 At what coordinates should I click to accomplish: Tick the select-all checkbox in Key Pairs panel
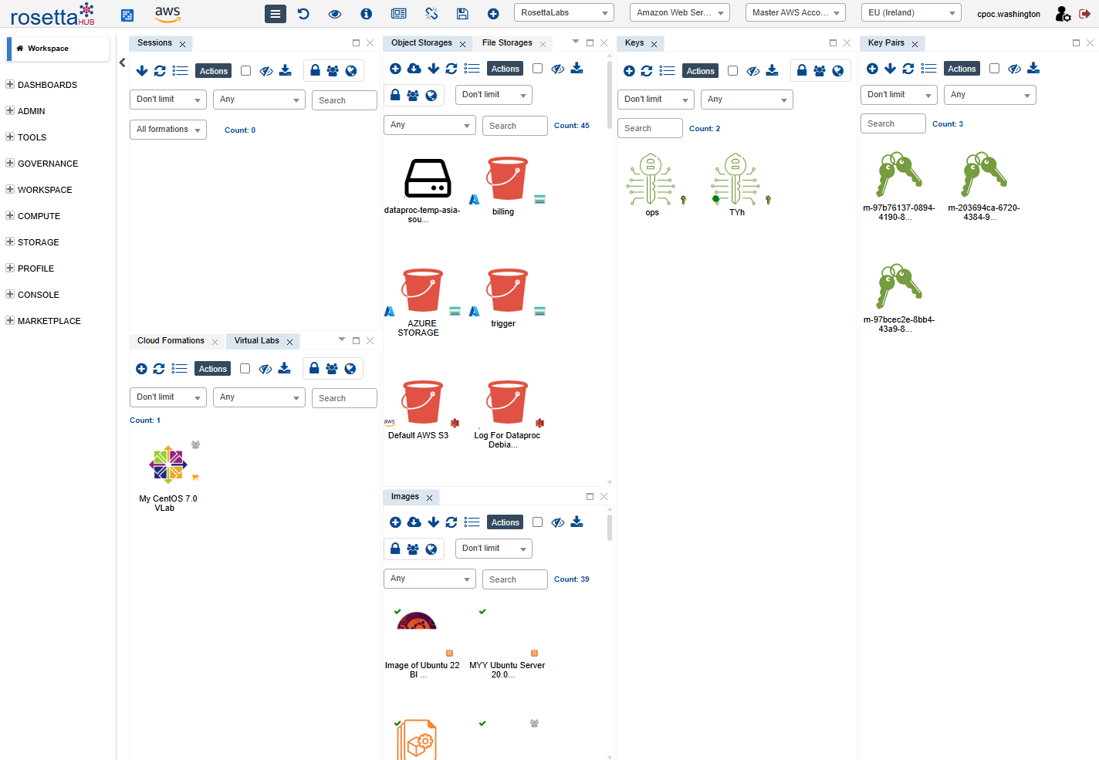pyautogui.click(x=994, y=69)
